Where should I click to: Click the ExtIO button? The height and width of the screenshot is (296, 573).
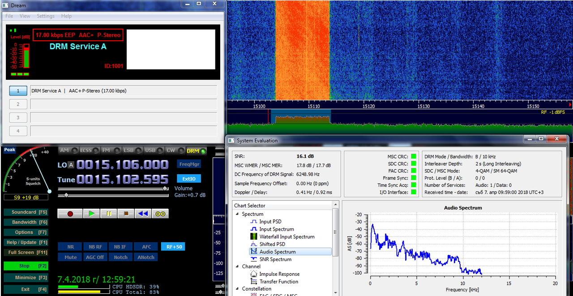tap(189, 179)
